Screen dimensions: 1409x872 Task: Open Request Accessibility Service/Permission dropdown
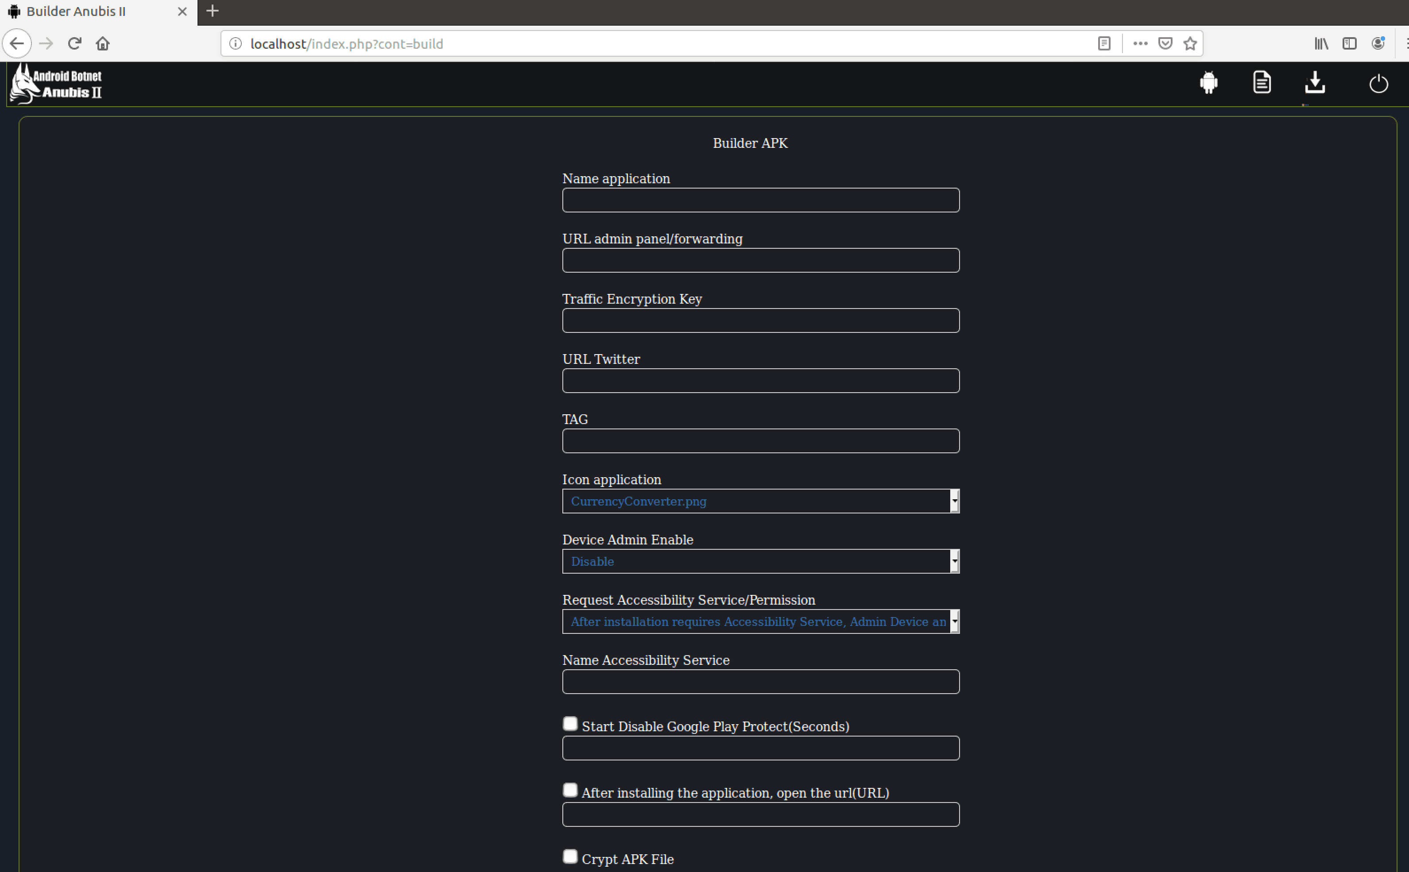(760, 622)
